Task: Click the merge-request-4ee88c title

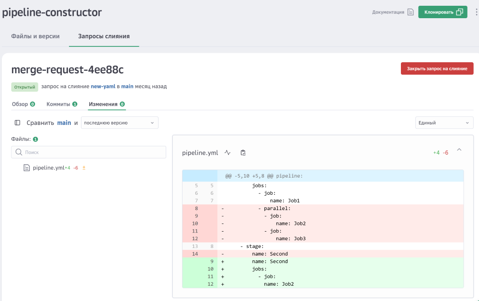Action: click(x=68, y=69)
